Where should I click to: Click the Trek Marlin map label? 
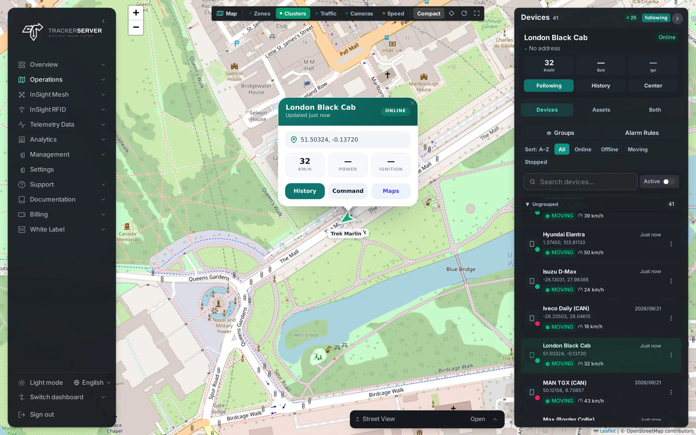(346, 234)
